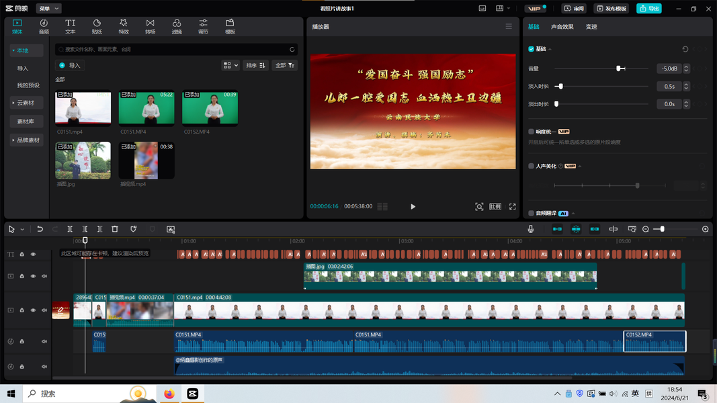Click the player focus-frame zoom icon
Screen dimensions: 717x403
click(478, 206)
